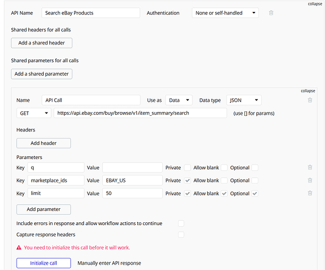This screenshot has width=325, height=270.
Task: Open the Authentication dropdown
Action: (x=225, y=13)
